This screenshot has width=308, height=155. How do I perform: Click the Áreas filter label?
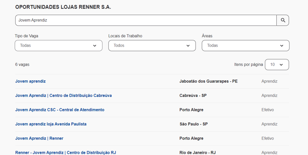tap(207, 36)
